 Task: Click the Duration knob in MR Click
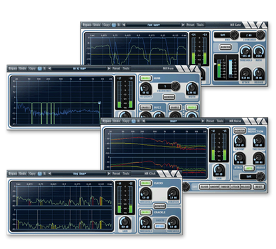pos(173,193)
